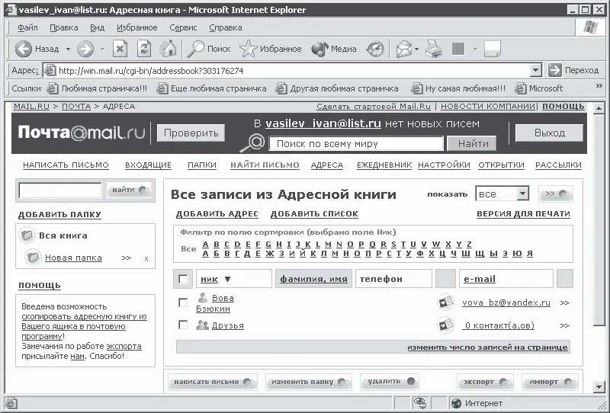
Task: Check the box for Друзья group
Action: point(183,325)
